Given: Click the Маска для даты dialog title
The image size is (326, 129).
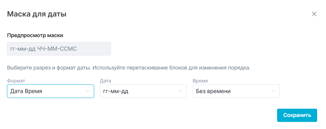Looking at the screenshot, I should click(x=37, y=14).
